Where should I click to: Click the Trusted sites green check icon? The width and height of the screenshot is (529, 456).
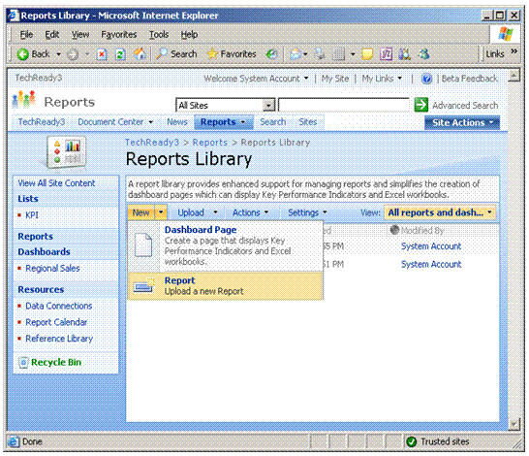click(x=412, y=441)
